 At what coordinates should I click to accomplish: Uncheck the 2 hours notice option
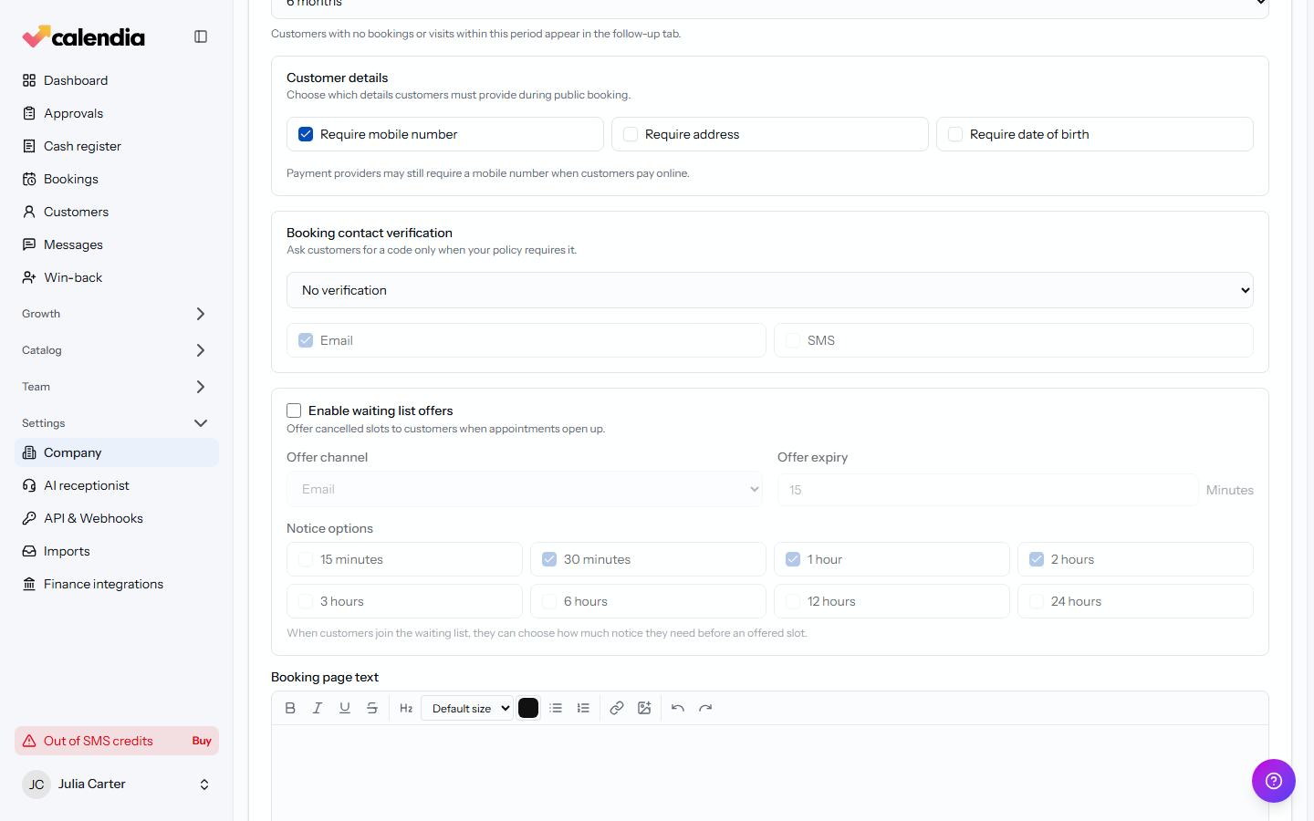pos(1037,559)
